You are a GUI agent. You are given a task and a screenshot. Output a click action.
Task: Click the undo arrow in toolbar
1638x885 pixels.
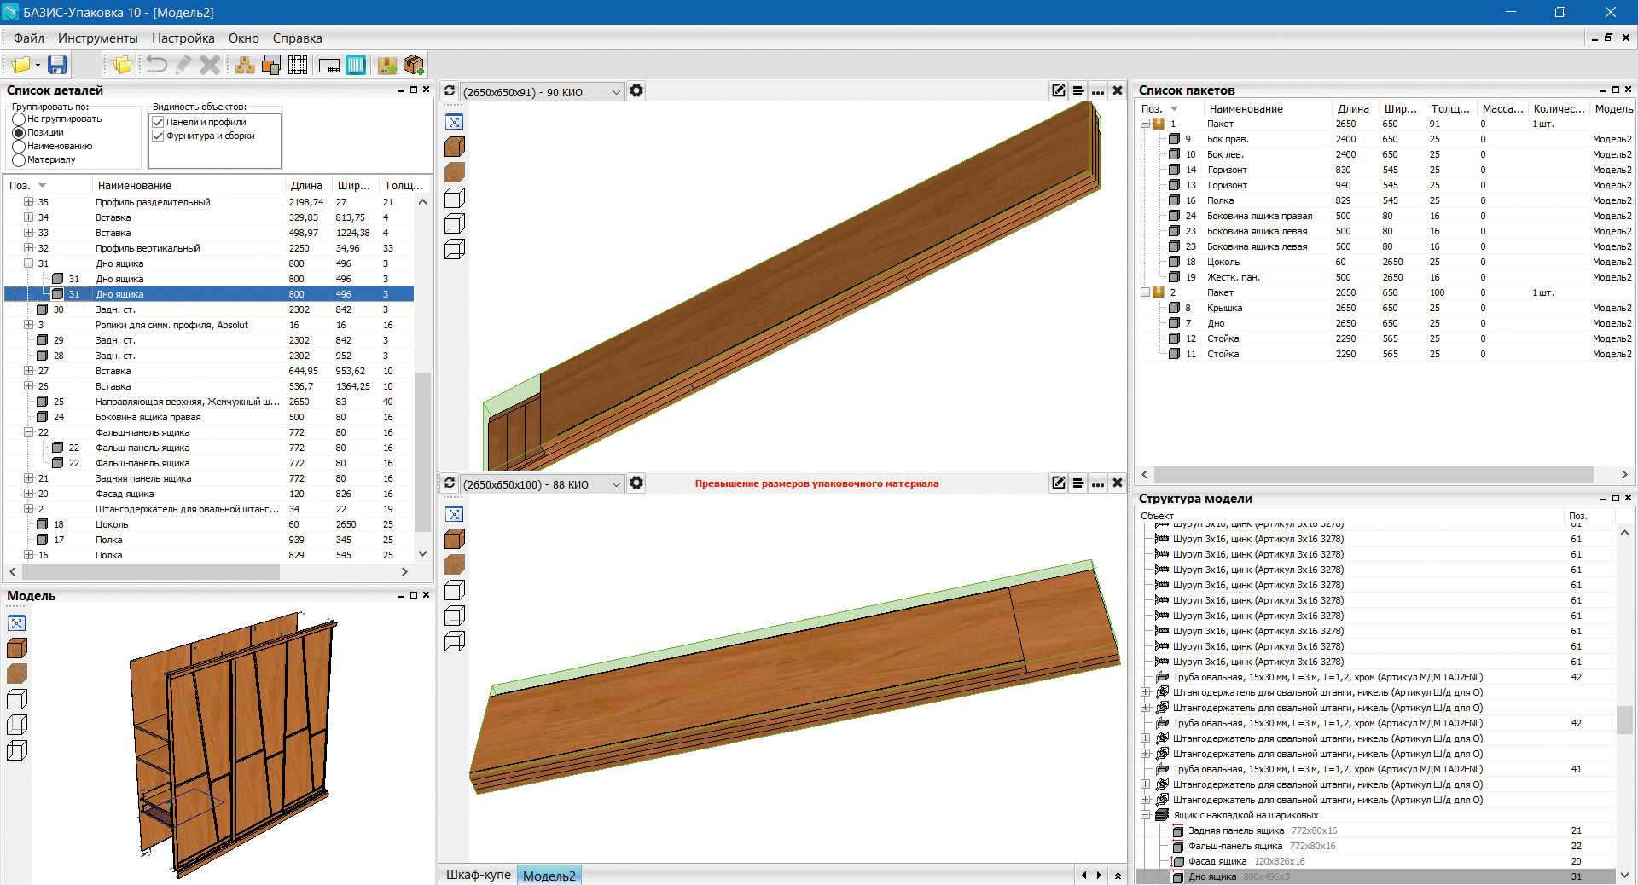(156, 65)
